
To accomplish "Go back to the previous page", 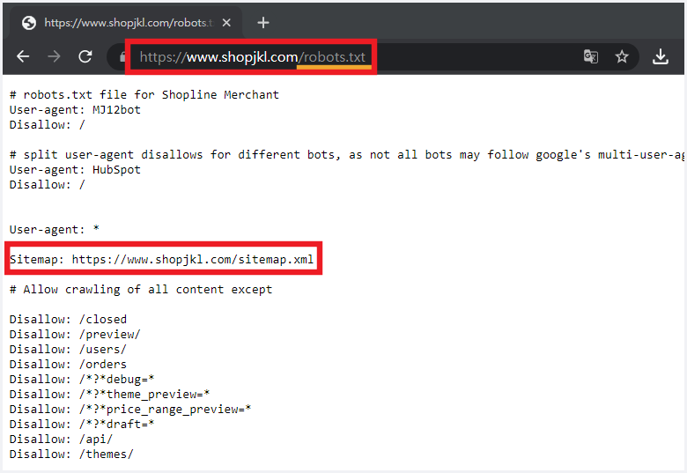I will [23, 56].
